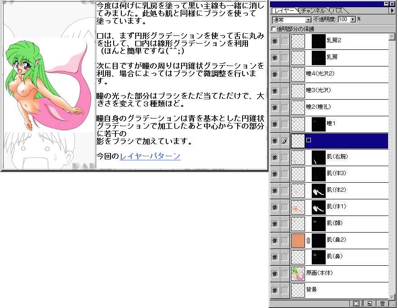Open the 通常 blend mode dropdown

pos(308,20)
